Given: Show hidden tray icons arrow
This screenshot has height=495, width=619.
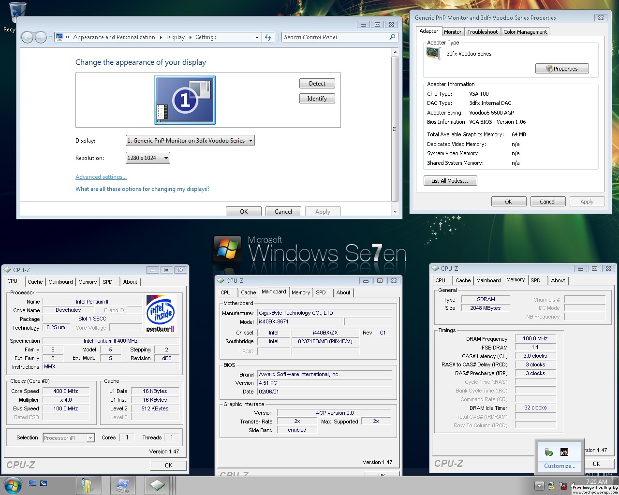Looking at the screenshot, I should click(x=539, y=486).
